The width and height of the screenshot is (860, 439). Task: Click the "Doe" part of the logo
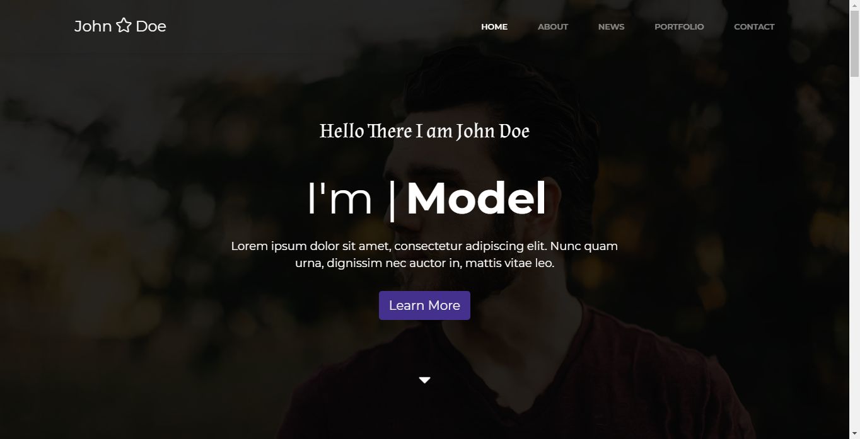pos(151,26)
